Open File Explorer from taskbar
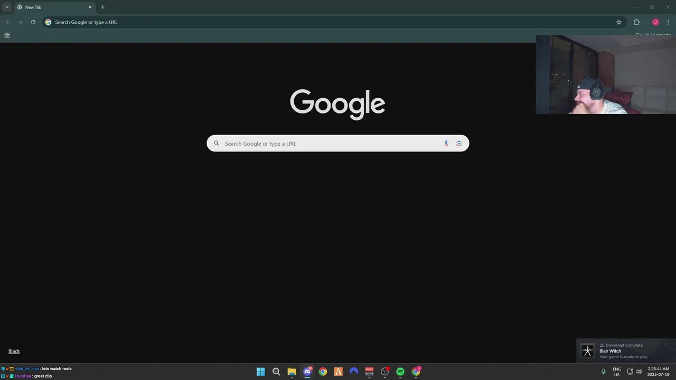The image size is (676, 380). (292, 372)
